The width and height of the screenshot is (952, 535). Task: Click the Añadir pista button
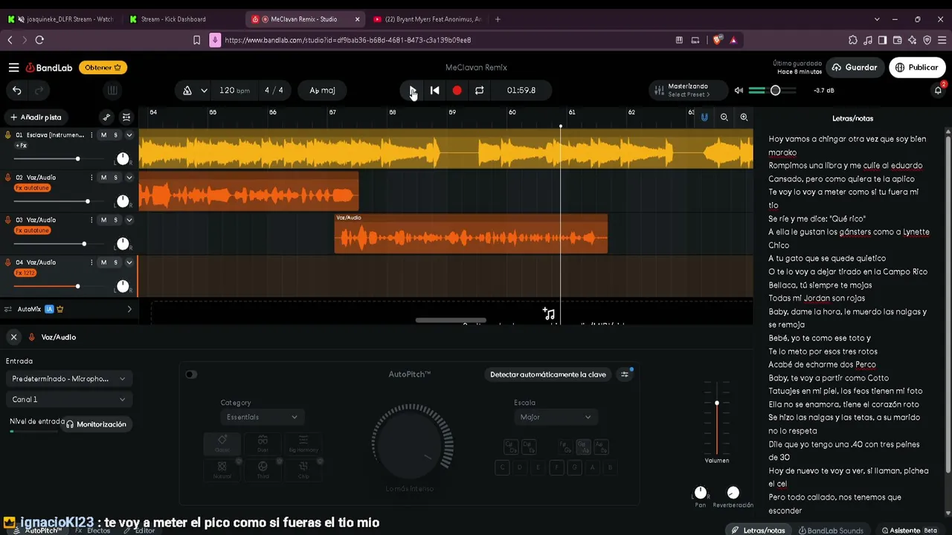36,117
